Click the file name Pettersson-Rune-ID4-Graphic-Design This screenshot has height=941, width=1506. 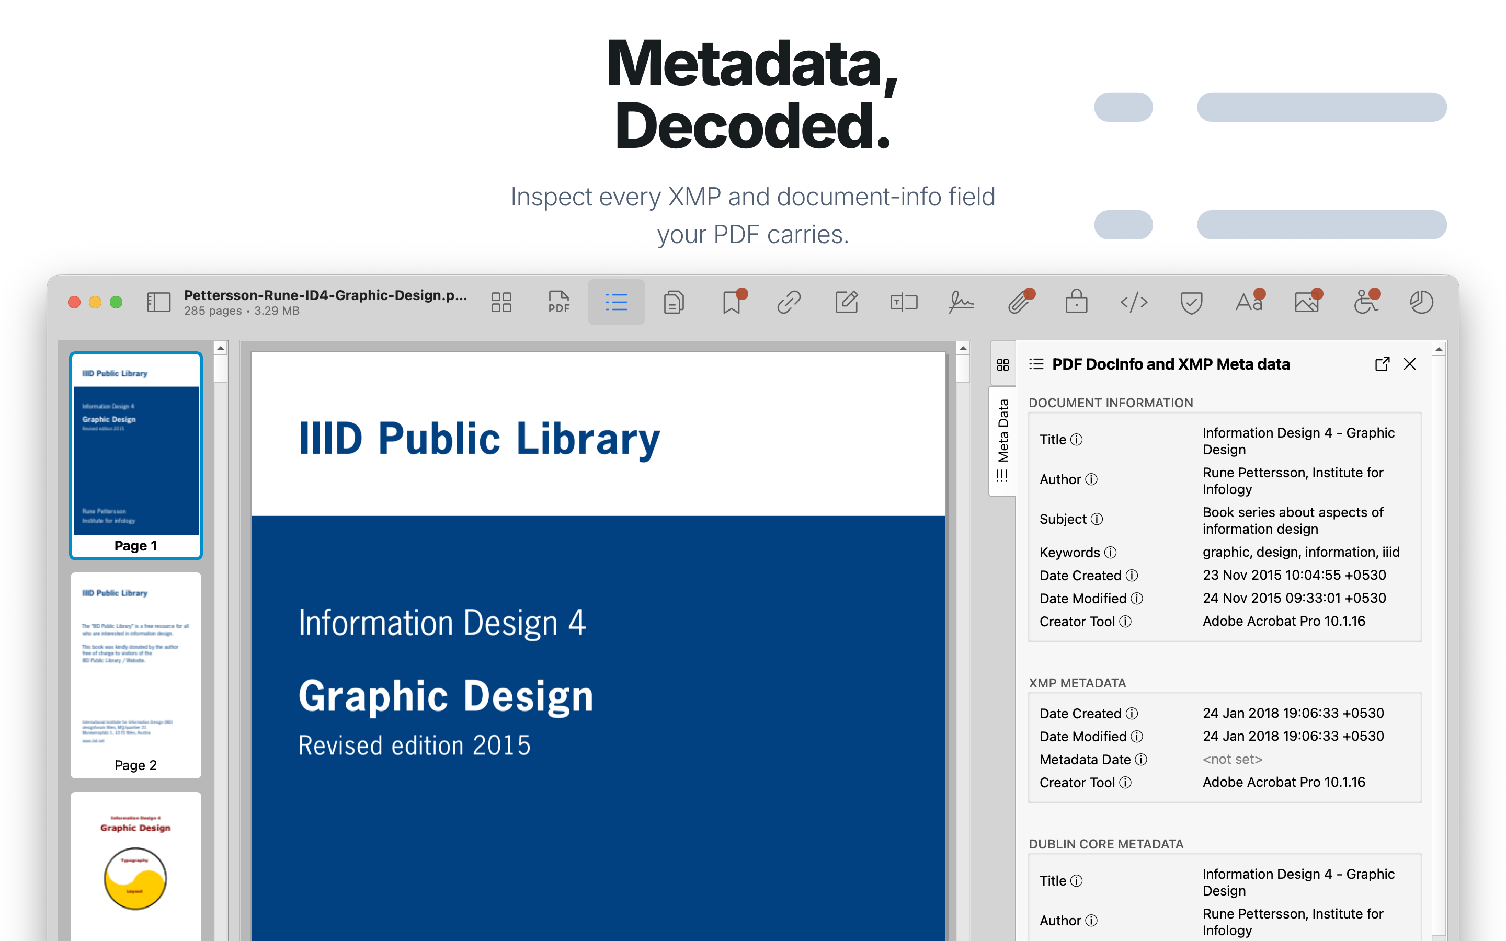[x=325, y=295]
